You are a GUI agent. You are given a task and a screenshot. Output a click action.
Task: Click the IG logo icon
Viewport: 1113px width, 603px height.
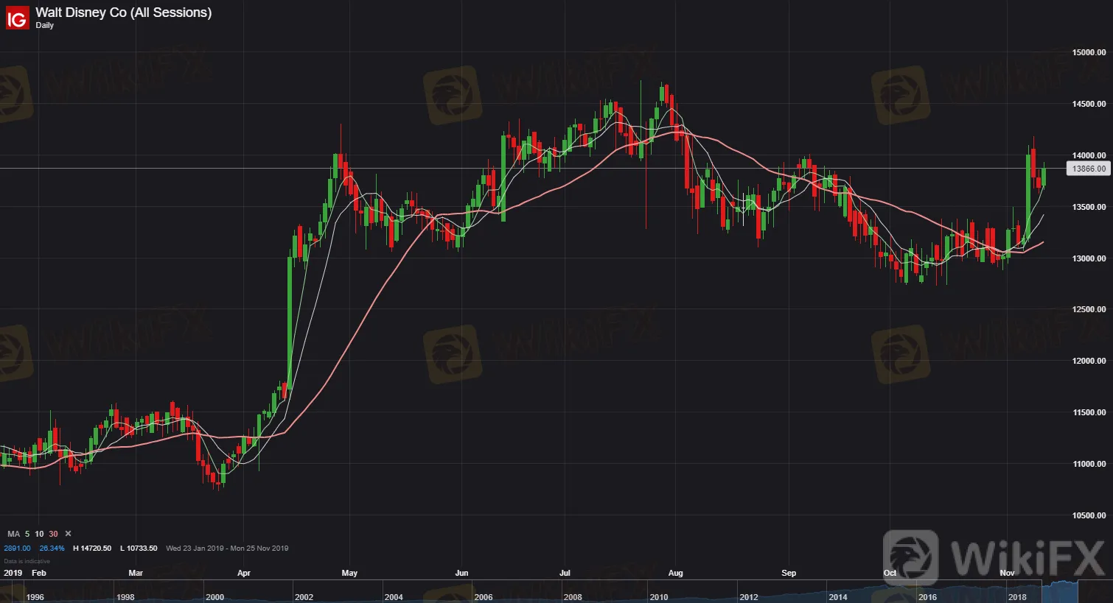tap(17, 18)
